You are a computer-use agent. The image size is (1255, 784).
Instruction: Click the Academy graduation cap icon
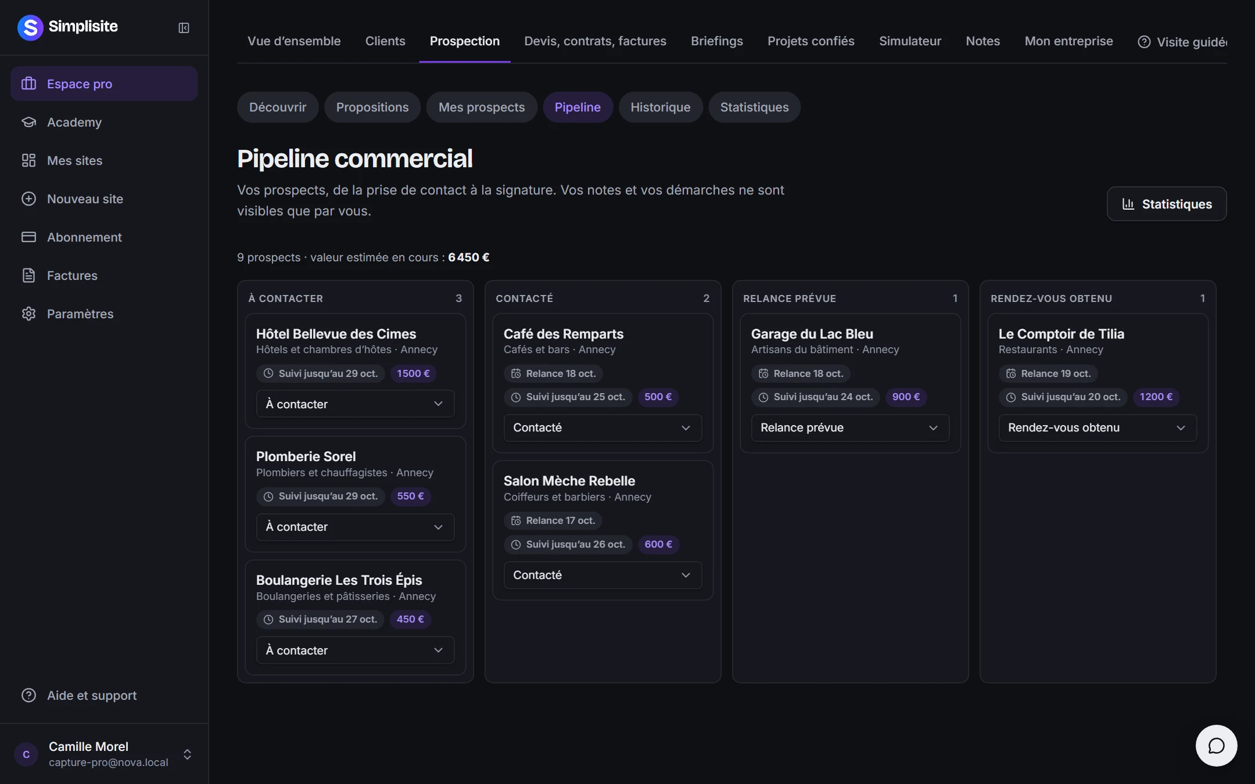(x=28, y=122)
